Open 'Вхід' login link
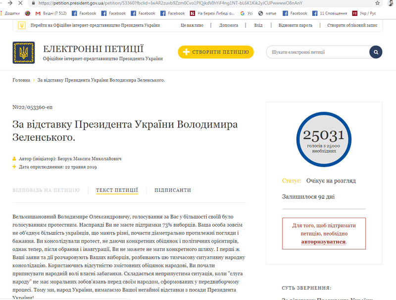The image size is (396, 300). [258, 25]
